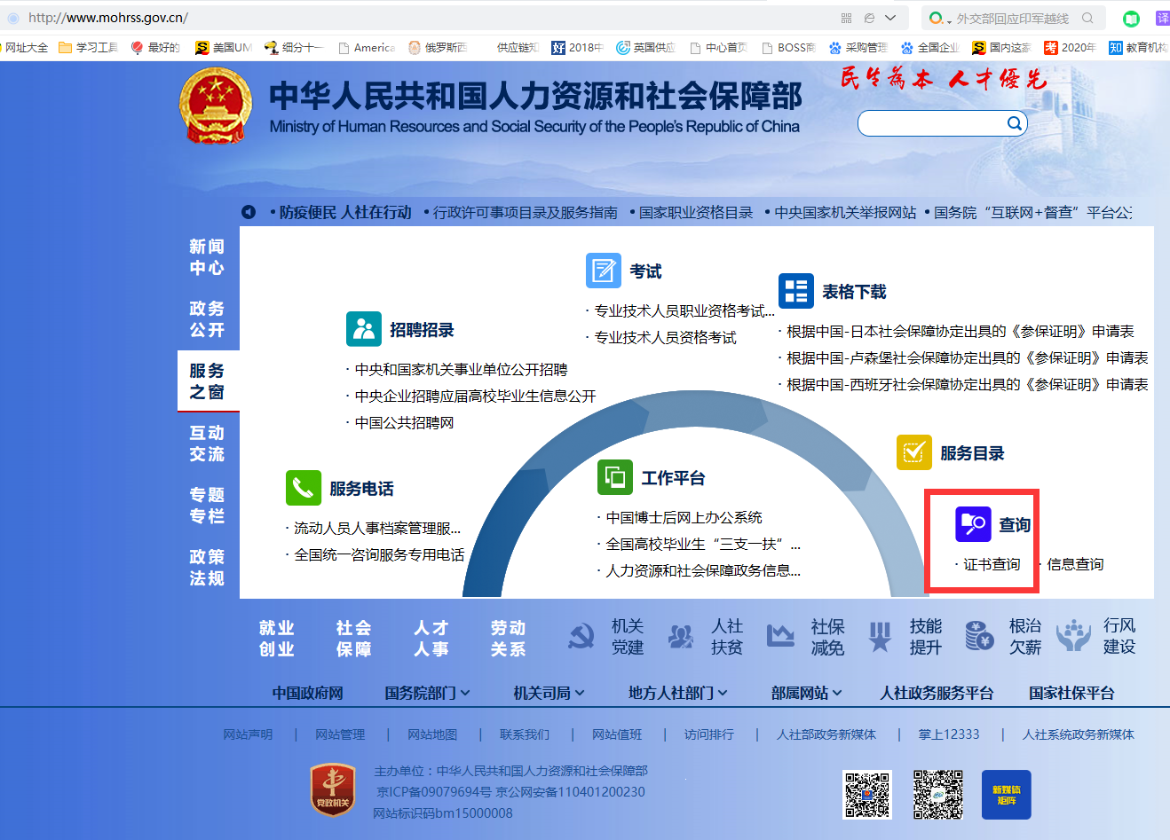Click the 服务目录 checklist icon
The width and height of the screenshot is (1170, 840).
pyautogui.click(x=913, y=453)
